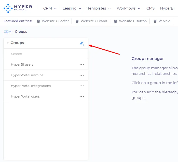Click the add new group icon

point(82,44)
